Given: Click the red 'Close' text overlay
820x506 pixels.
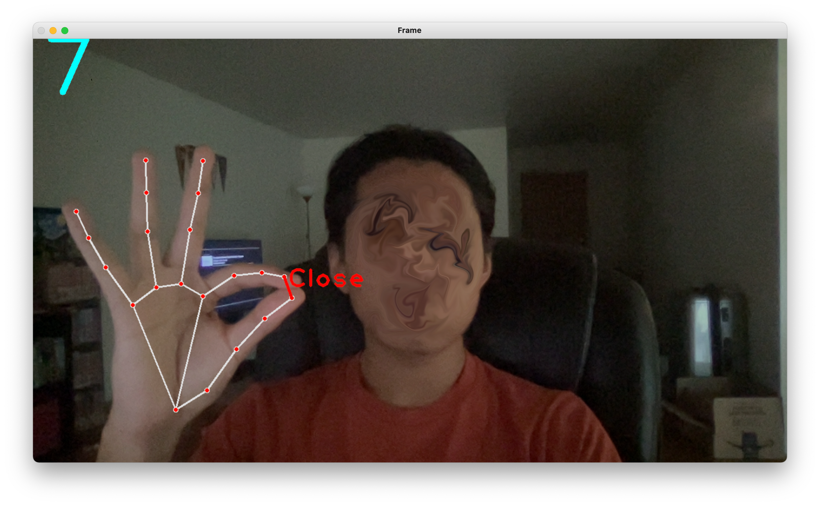Looking at the screenshot, I should click(x=326, y=278).
